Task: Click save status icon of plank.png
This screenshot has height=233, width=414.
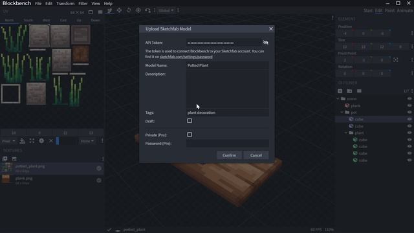Action: [99, 181]
